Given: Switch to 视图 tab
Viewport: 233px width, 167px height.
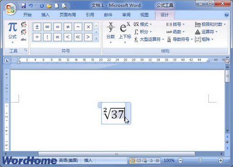Looking at the screenshot, I should (144, 15).
